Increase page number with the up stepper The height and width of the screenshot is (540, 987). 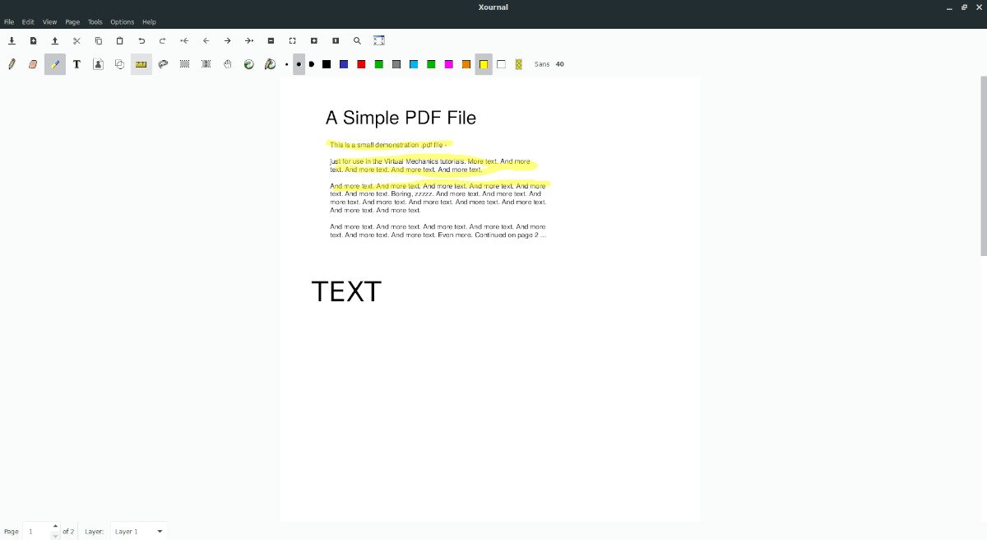click(55, 526)
